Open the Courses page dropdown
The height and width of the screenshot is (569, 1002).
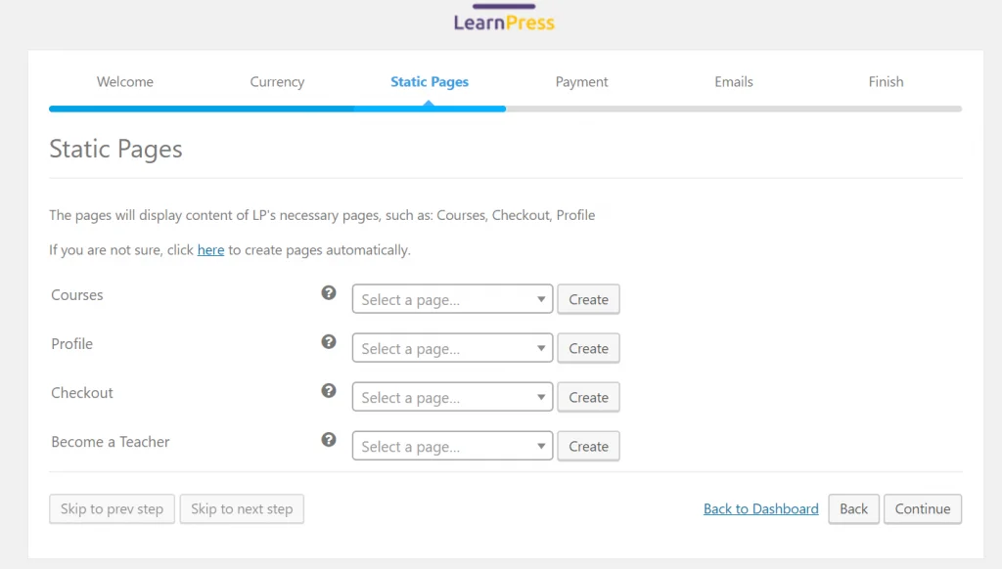(x=452, y=299)
